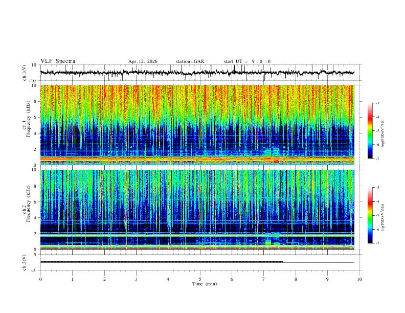
Task: Click the time axis tick label "4"
Action: coord(168,279)
